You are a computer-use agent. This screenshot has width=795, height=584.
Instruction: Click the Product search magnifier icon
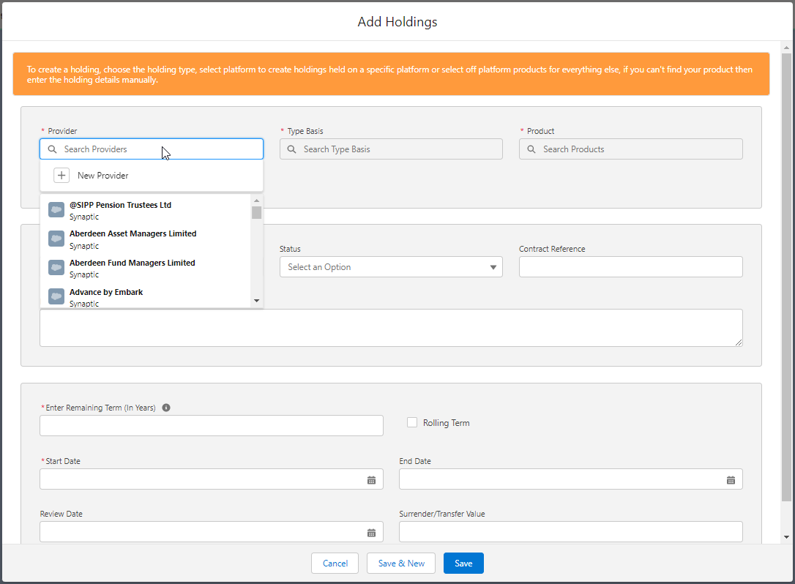click(x=531, y=149)
